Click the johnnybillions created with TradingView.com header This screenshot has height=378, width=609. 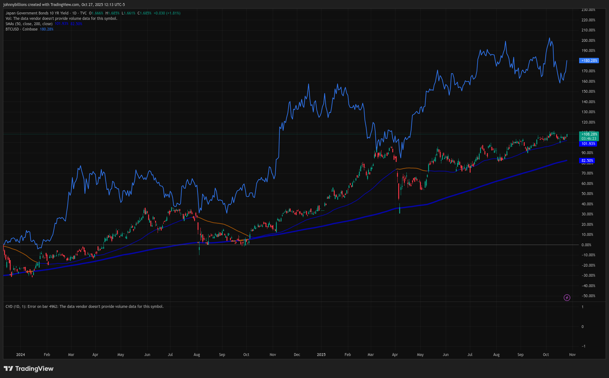click(x=64, y=5)
